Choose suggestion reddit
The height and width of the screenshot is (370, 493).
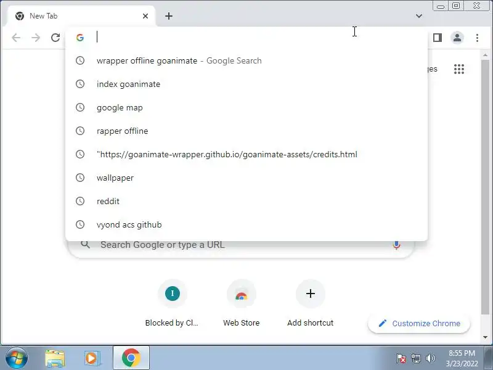[246, 201]
